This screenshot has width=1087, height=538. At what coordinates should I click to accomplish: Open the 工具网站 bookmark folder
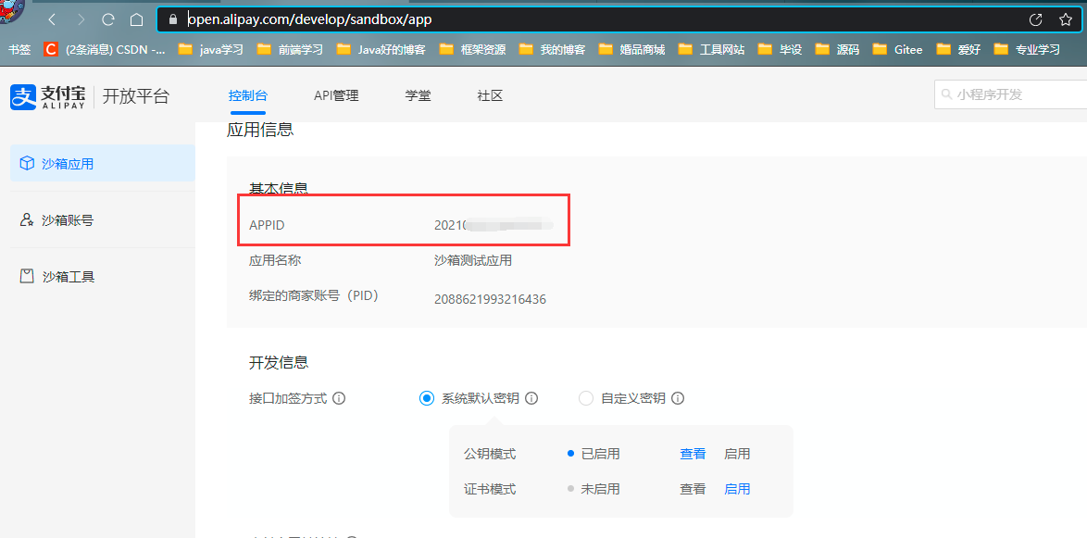coord(711,49)
